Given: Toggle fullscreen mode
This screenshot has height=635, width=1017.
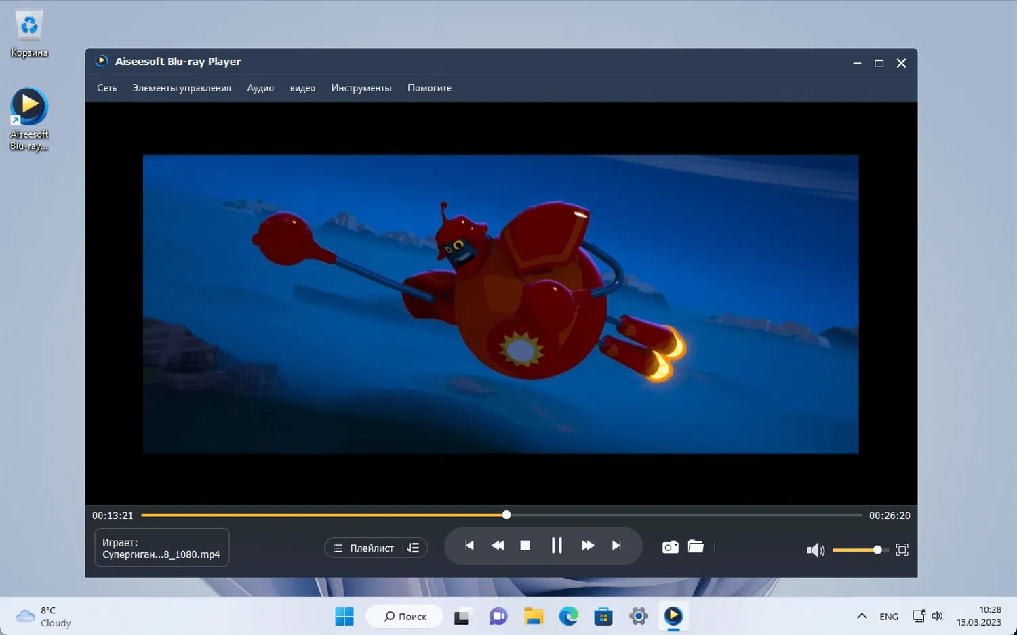Looking at the screenshot, I should pyautogui.click(x=902, y=550).
